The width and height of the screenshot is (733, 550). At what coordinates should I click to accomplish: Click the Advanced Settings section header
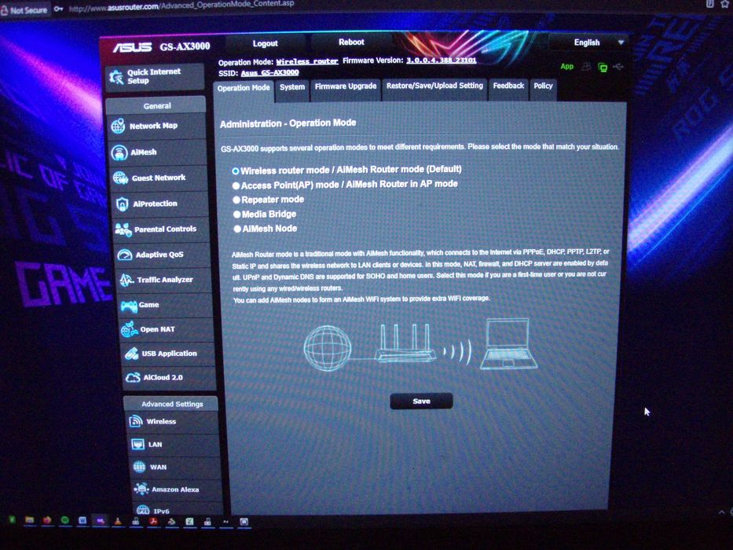pyautogui.click(x=171, y=404)
